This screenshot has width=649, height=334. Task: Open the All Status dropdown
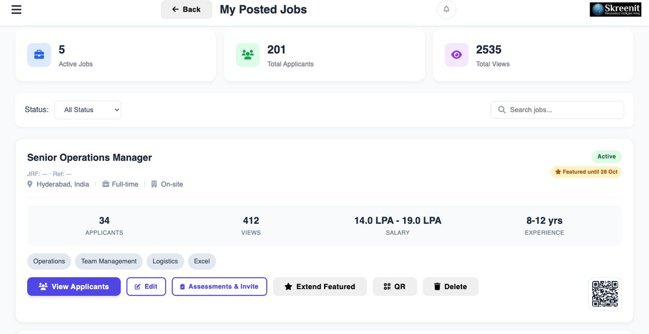tap(88, 110)
